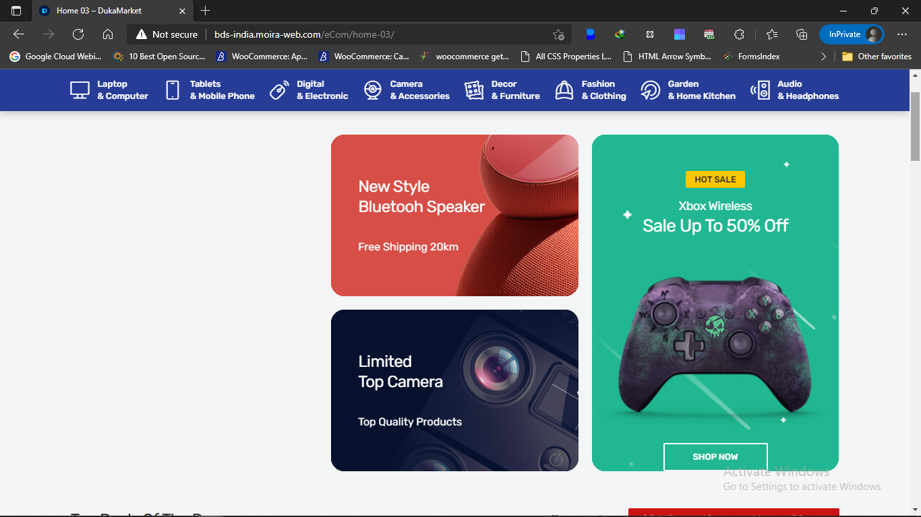This screenshot has height=517, width=921.
Task: Close the Home 03 – DukaMarket tab
Action: tap(183, 11)
